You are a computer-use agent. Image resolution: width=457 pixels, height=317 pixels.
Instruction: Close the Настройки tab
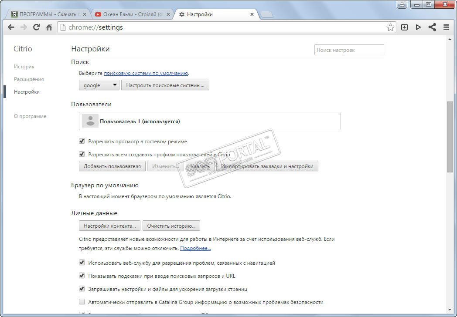point(252,14)
